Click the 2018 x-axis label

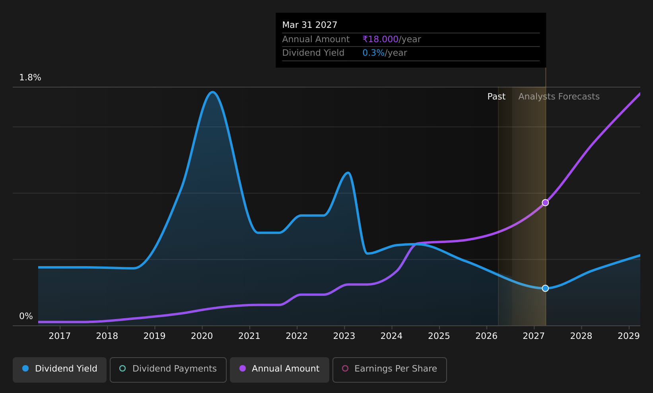tap(107, 336)
